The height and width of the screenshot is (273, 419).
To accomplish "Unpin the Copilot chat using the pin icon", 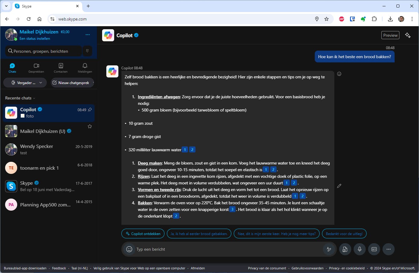I will 90,110.
